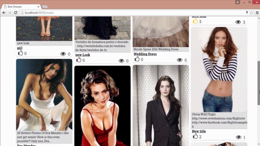Reload the page

pyautogui.click(x=15, y=13)
